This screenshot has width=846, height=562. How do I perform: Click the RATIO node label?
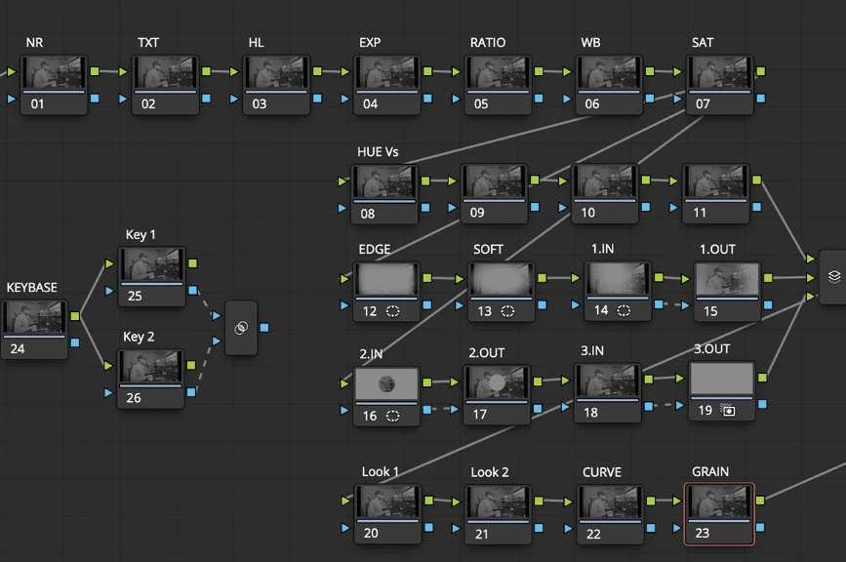(488, 43)
